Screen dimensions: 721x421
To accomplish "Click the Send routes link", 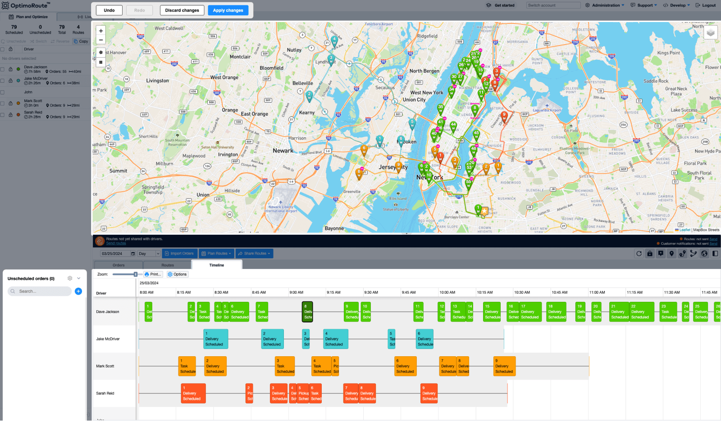I will click(115, 243).
